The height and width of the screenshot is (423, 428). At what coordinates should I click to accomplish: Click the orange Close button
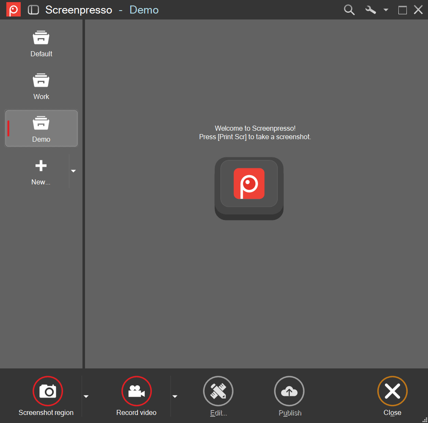click(392, 391)
